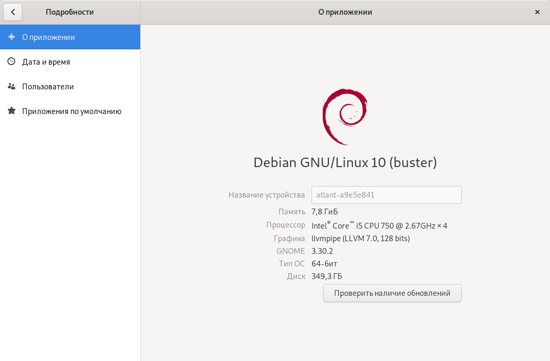Focus the device name field atlant-a9e5e841
Screen dimensions: 550x361
[x=386, y=195]
